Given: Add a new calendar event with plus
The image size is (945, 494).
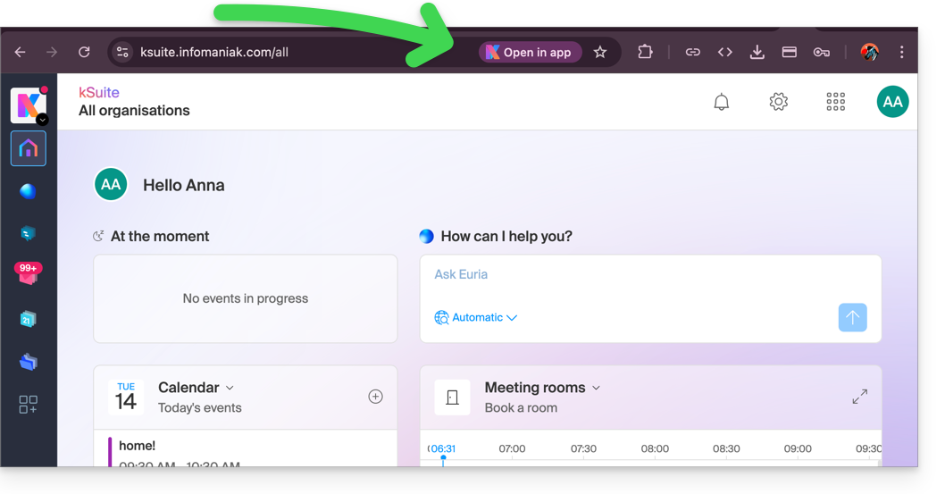Looking at the screenshot, I should click(x=375, y=397).
